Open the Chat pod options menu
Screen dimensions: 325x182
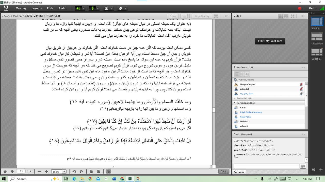click(303, 134)
